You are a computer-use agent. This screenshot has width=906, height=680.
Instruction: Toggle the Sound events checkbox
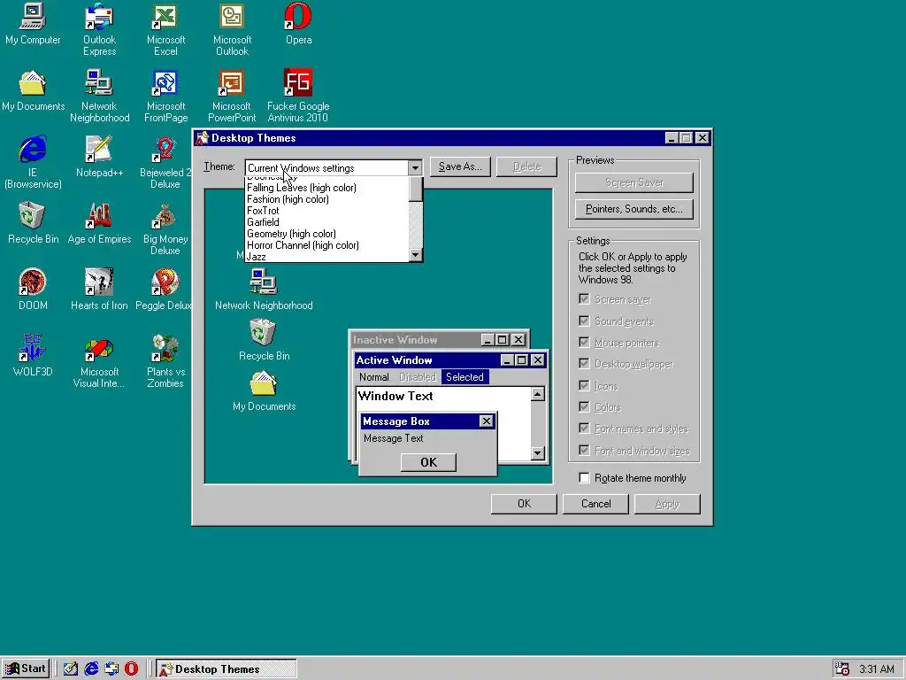(584, 321)
